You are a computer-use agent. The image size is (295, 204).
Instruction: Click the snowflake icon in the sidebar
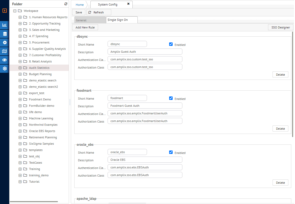point(4,69)
